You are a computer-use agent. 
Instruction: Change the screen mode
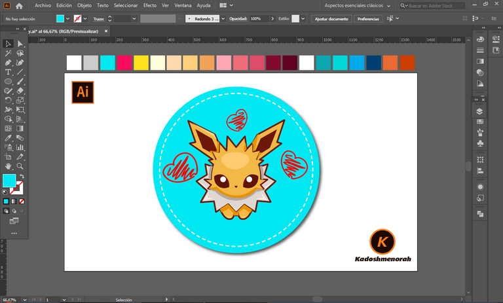pos(14,221)
